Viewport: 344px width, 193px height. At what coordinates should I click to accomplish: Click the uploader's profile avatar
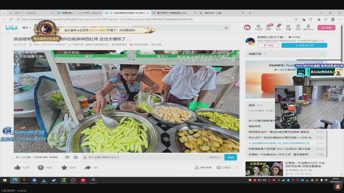(250, 41)
